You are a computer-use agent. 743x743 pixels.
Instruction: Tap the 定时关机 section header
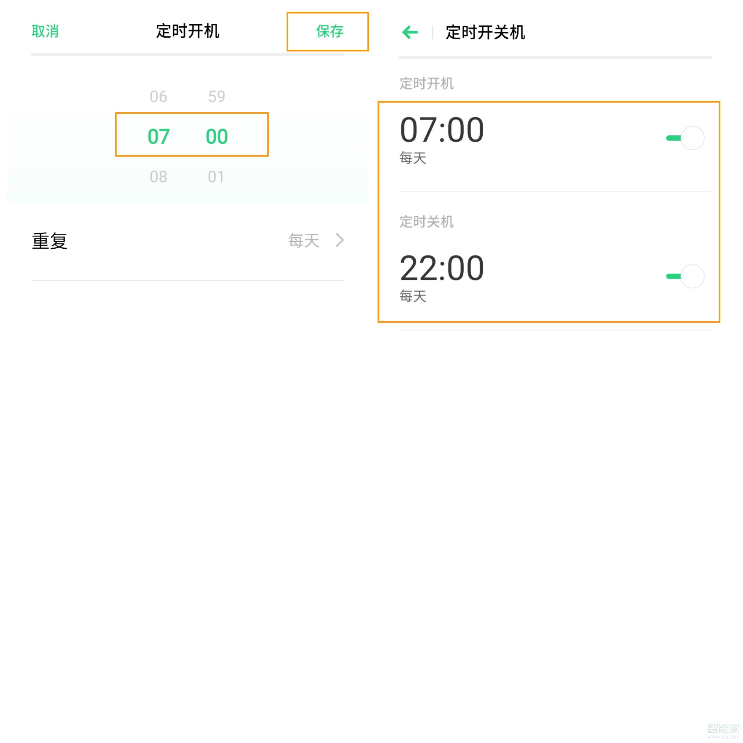click(x=426, y=221)
